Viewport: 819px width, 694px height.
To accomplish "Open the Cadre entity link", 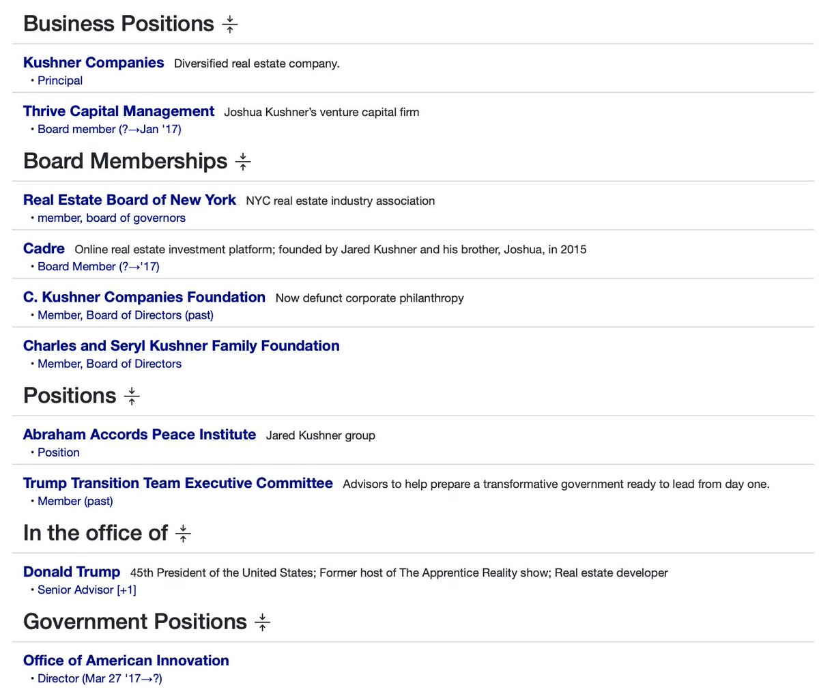I will click(x=44, y=248).
